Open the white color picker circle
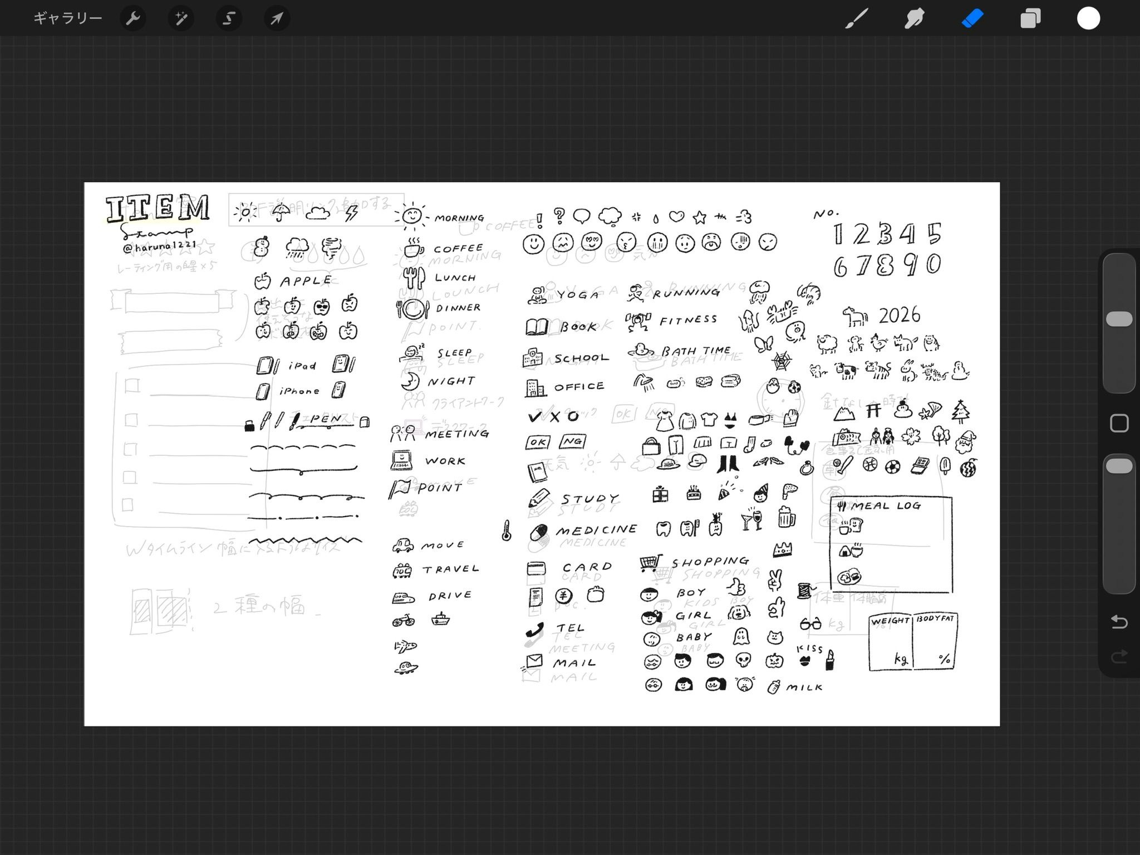Image resolution: width=1140 pixels, height=855 pixels. [x=1088, y=18]
